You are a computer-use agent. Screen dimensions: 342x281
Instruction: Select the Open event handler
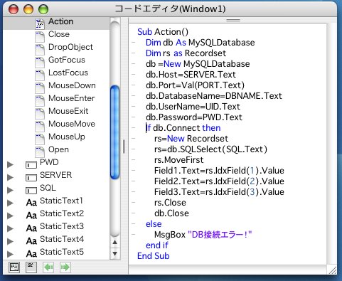58,149
